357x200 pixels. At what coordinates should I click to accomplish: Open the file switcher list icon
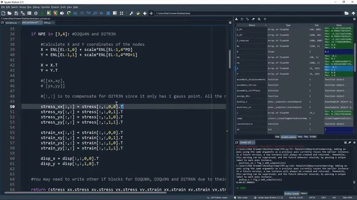point(30,13)
